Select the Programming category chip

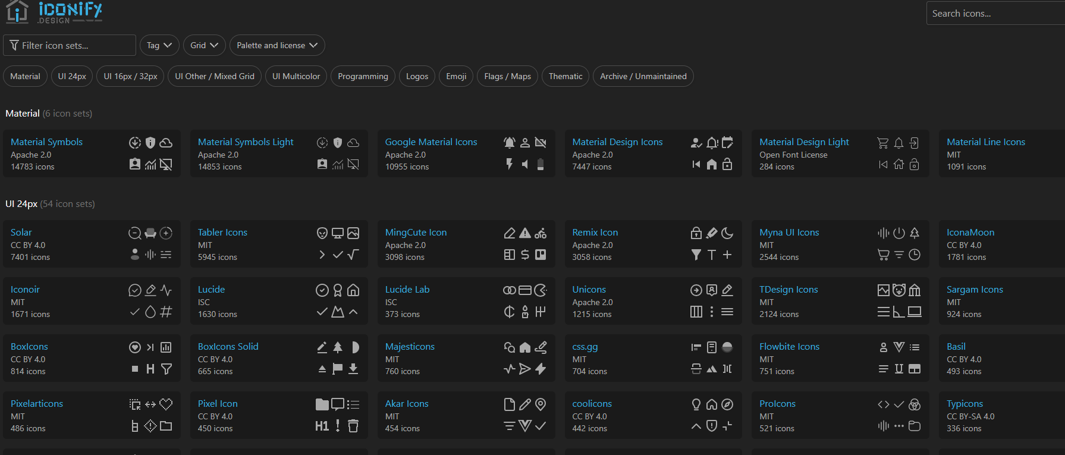[x=363, y=76]
